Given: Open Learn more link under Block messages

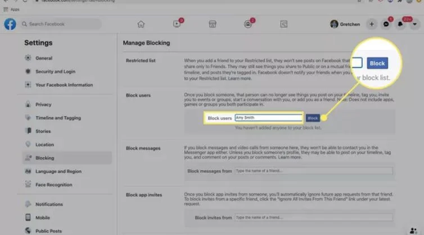Looking at the screenshot, I should 290,157.
